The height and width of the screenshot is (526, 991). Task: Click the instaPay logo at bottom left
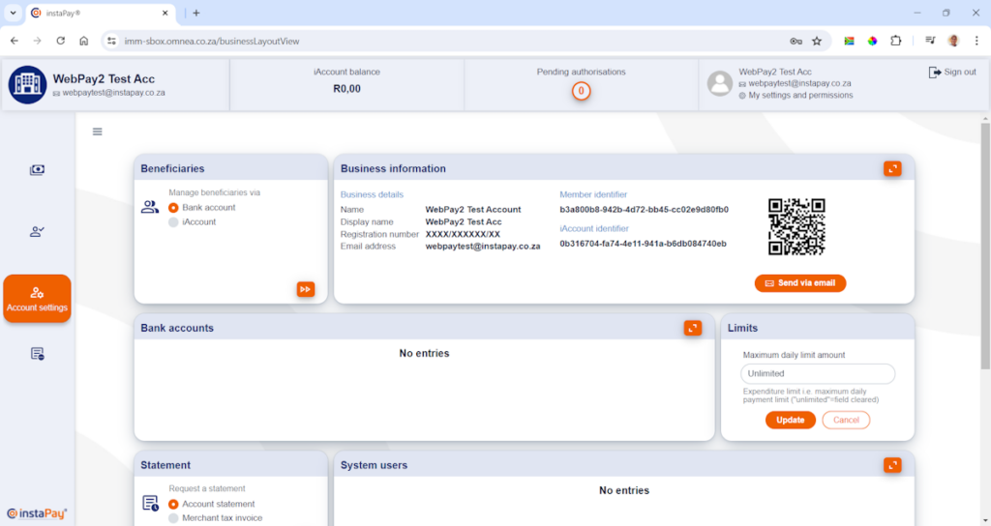[37, 513]
